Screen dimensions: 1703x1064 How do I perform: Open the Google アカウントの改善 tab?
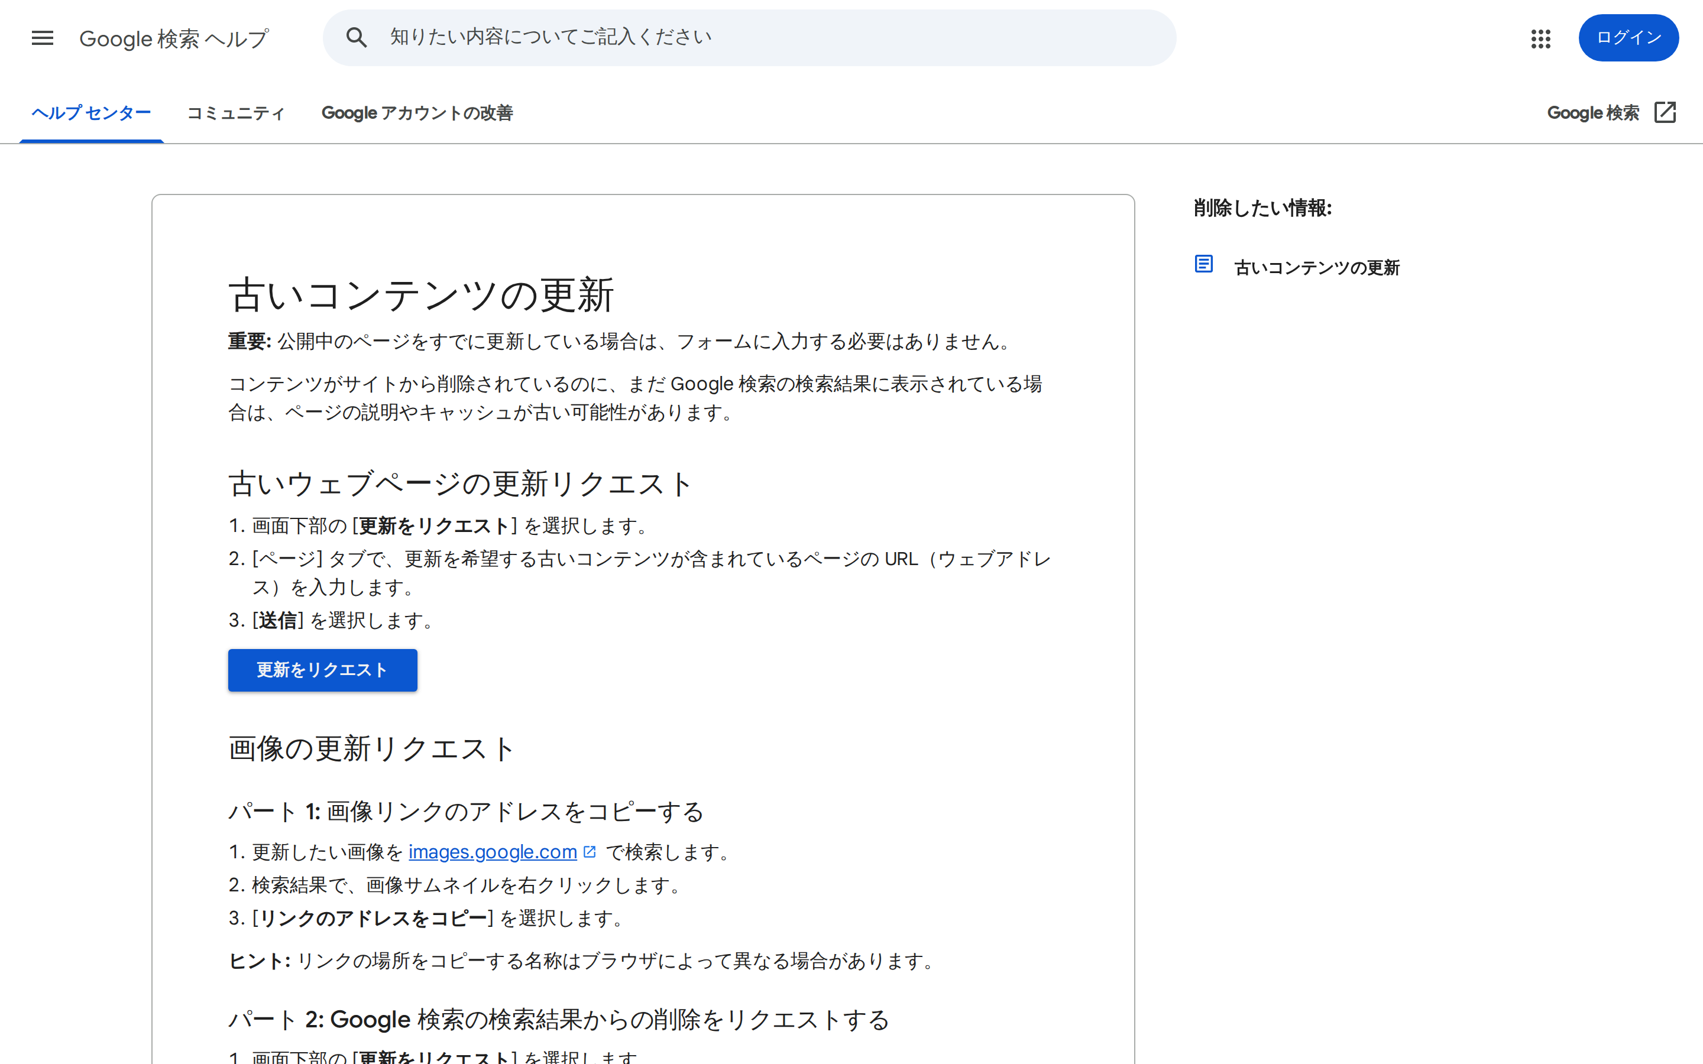point(417,113)
